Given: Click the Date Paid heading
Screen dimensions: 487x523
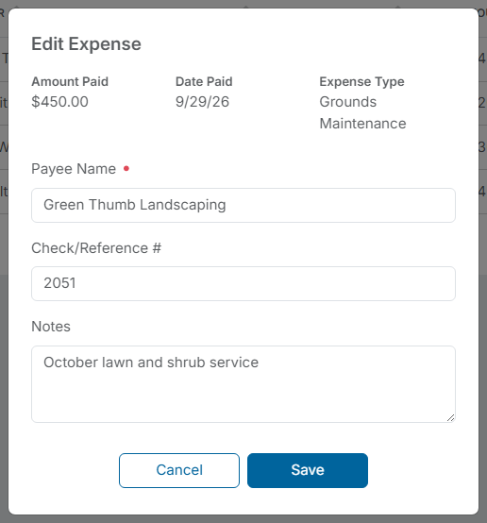Looking at the screenshot, I should click(x=204, y=82).
